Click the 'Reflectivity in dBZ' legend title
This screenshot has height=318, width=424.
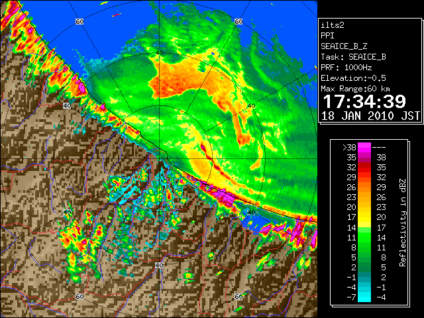[x=402, y=223]
